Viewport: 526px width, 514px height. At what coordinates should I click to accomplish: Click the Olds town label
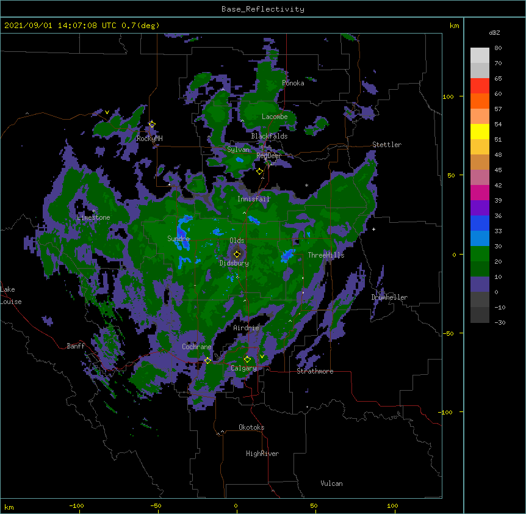point(237,241)
